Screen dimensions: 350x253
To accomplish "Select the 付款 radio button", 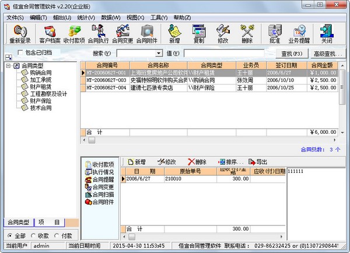I will click(57, 235).
